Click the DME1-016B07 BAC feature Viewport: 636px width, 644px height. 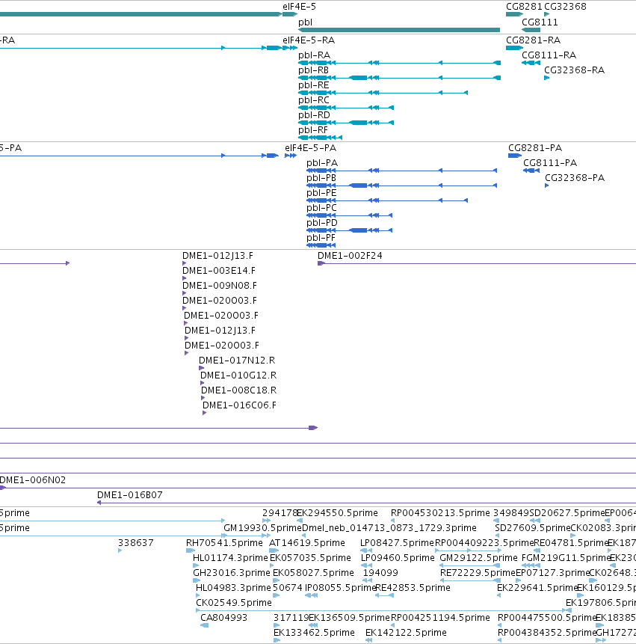tap(366, 503)
